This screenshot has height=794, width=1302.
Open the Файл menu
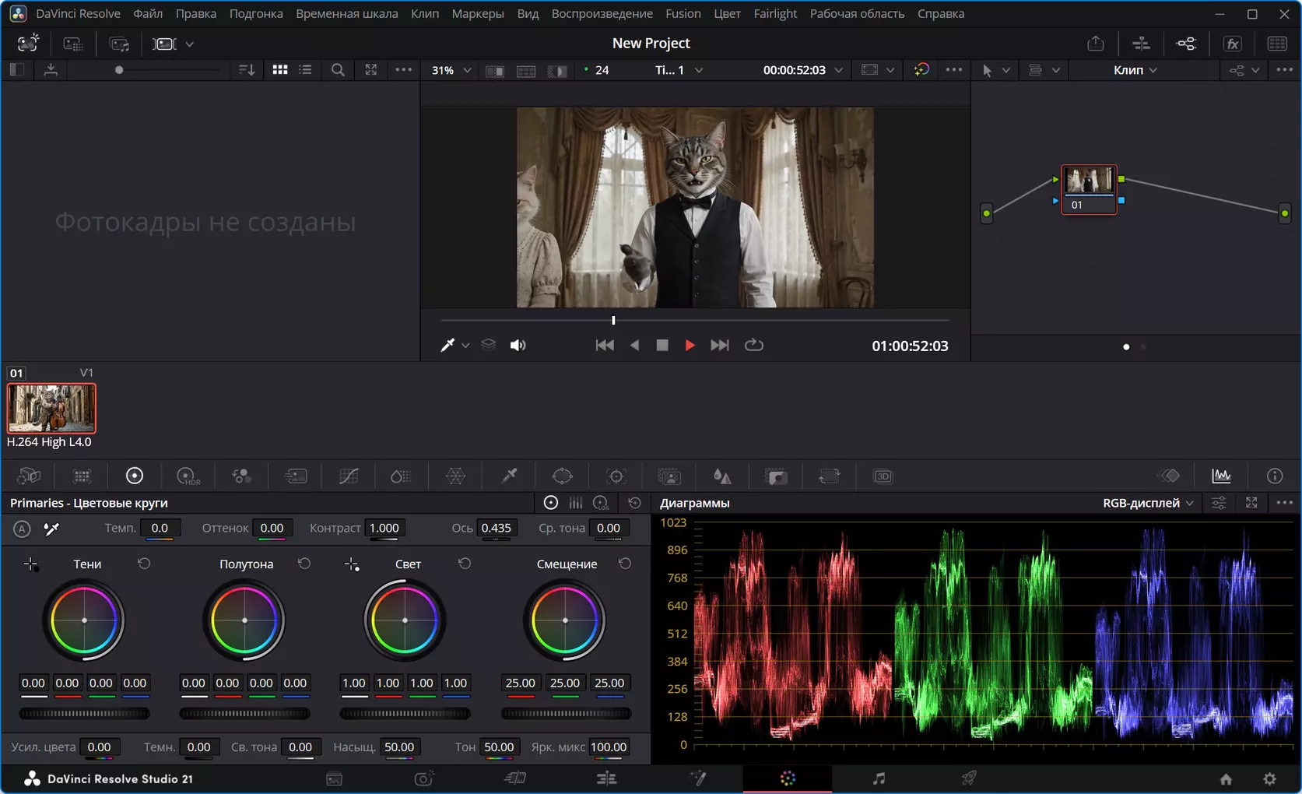pyautogui.click(x=148, y=13)
